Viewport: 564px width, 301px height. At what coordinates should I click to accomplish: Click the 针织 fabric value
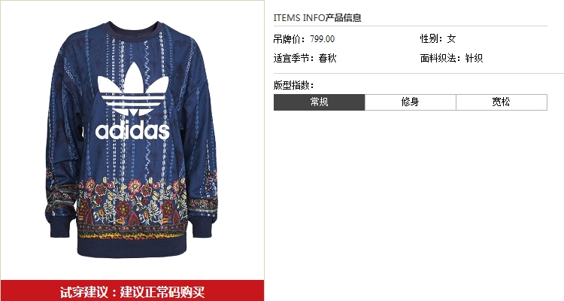point(474,59)
